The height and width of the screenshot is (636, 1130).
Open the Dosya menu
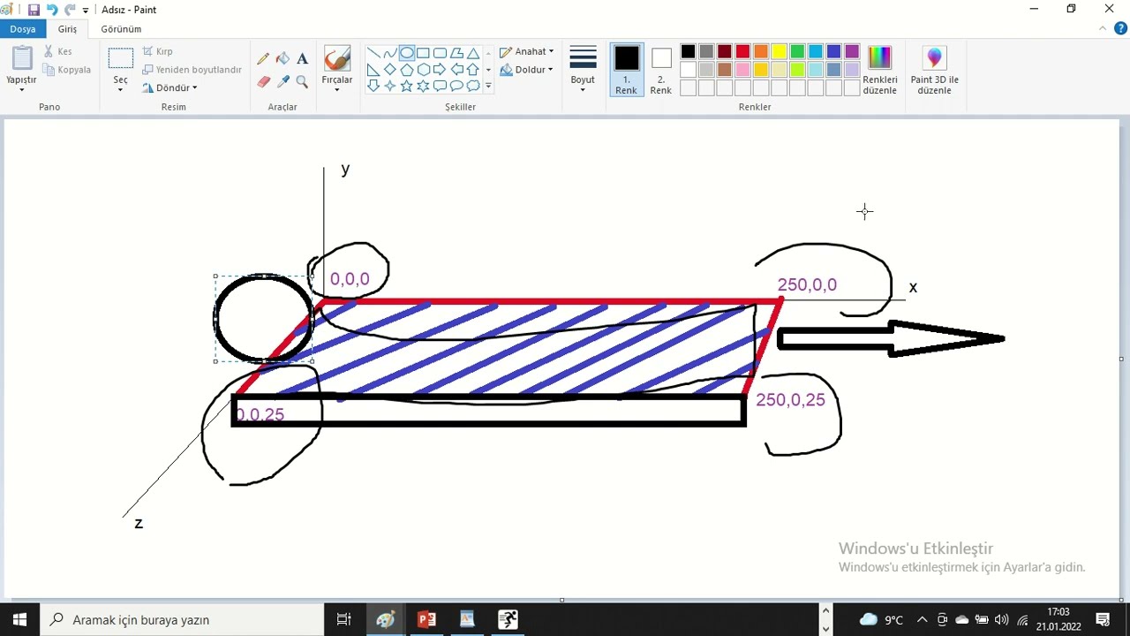tap(23, 29)
